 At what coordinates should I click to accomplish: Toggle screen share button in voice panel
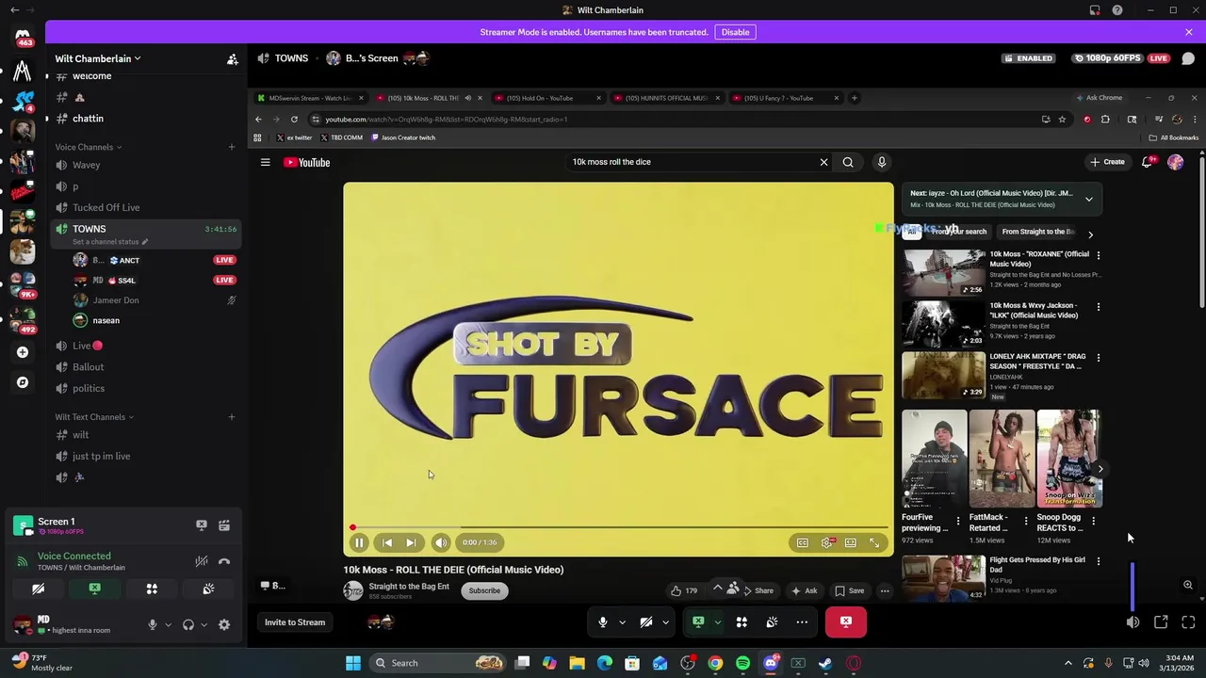(94, 589)
